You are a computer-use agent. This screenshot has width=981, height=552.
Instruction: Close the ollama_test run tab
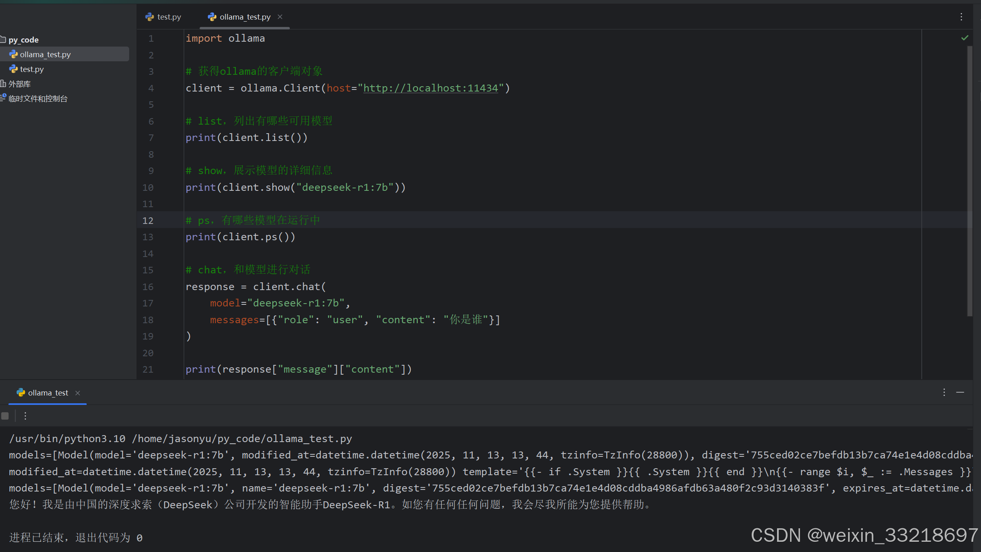78,393
